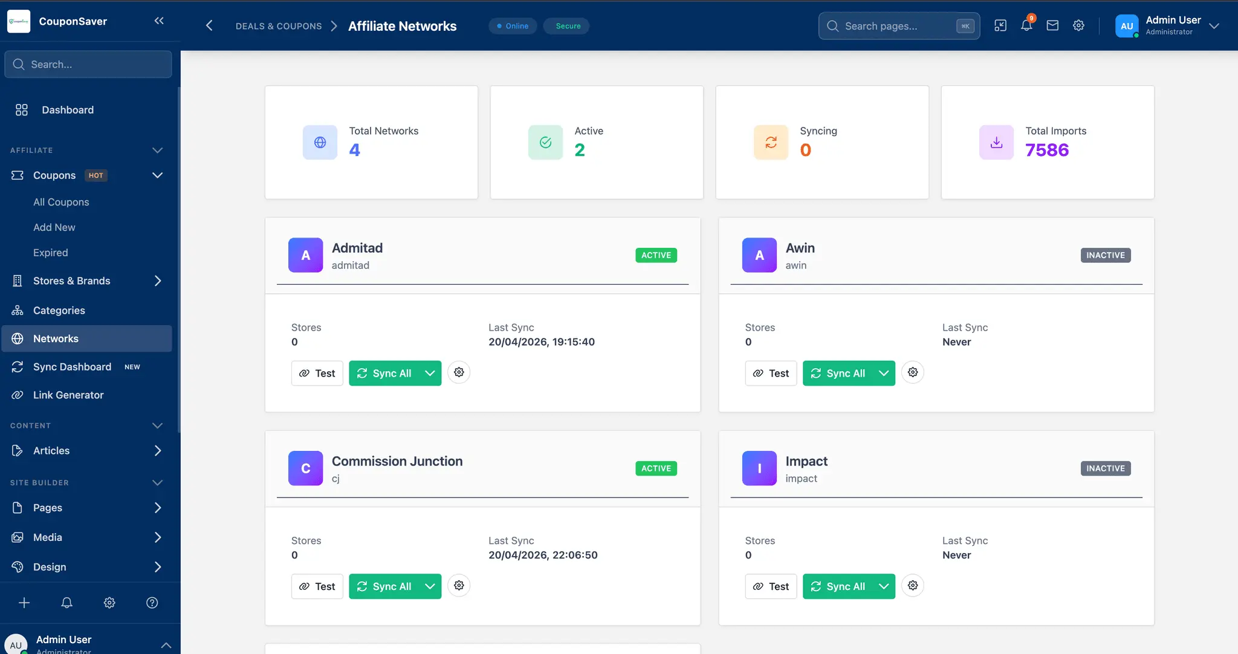Viewport: 1238px width, 654px height.
Task: Select Networks in sidebar
Action: (x=87, y=338)
